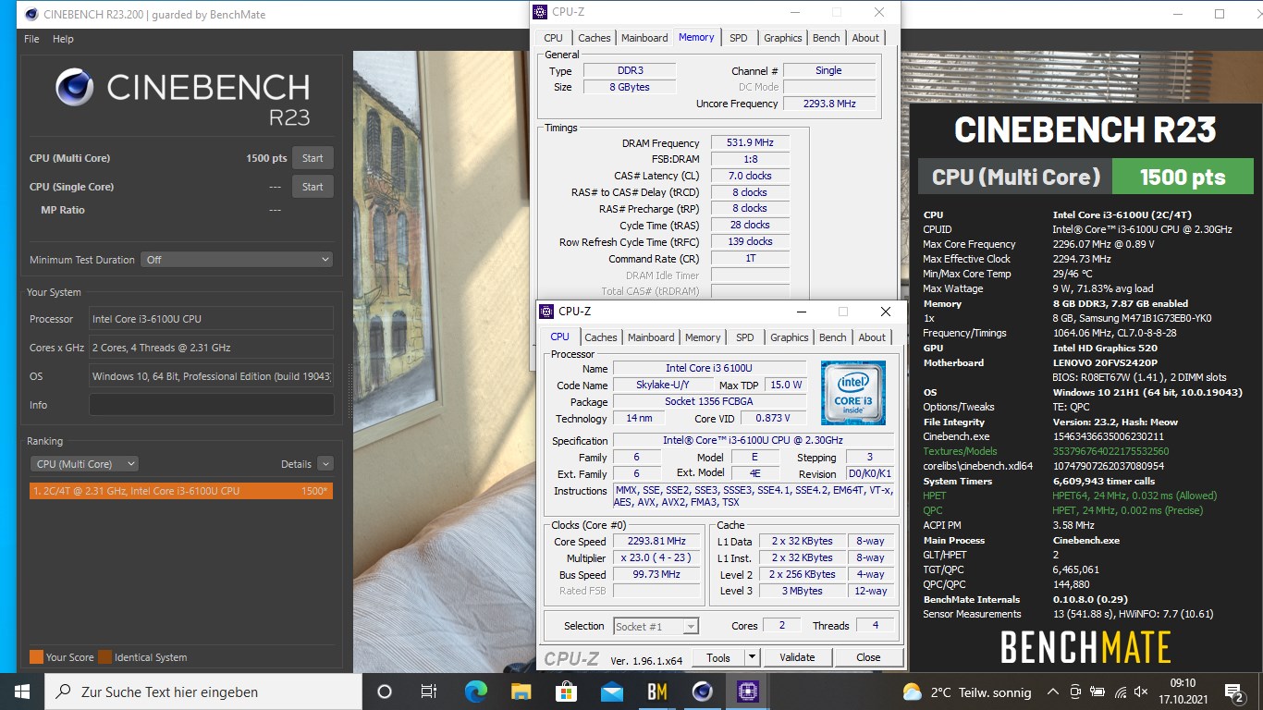Switch to CPU-Z taskbar icon
1263x710 pixels.
[x=747, y=692]
